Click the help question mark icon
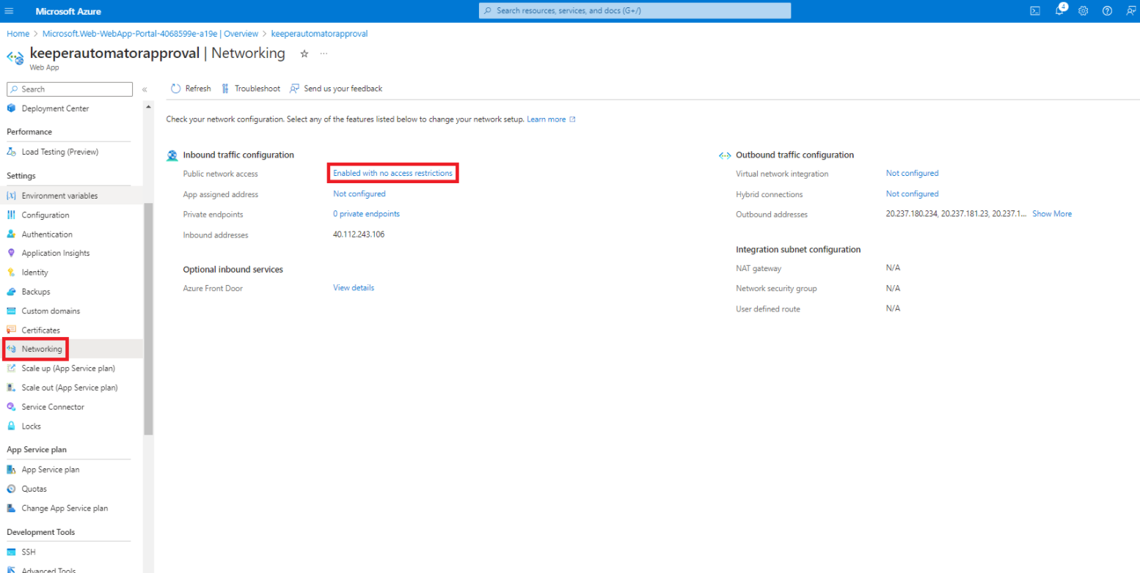 tap(1107, 11)
